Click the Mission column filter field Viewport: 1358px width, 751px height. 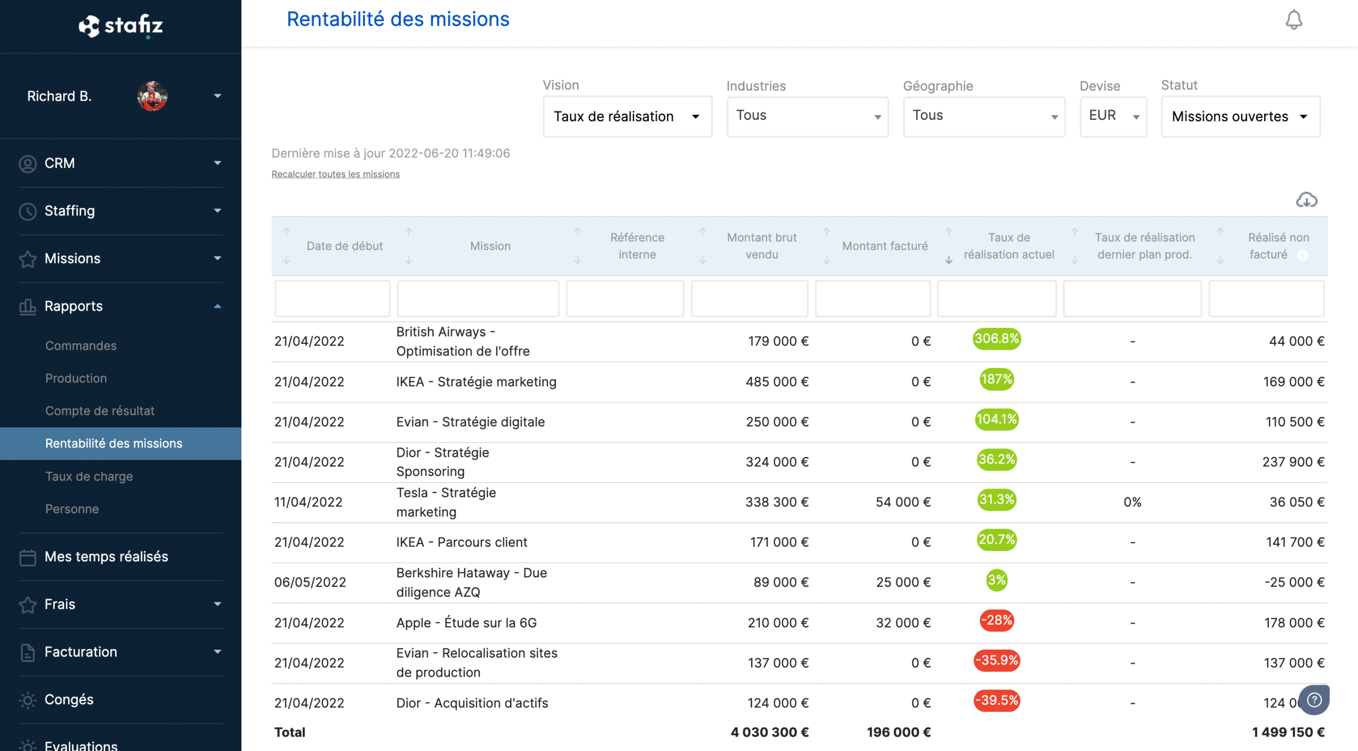point(477,298)
